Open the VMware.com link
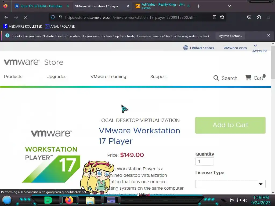Viewport: 275px width, 206px height. coord(235,48)
